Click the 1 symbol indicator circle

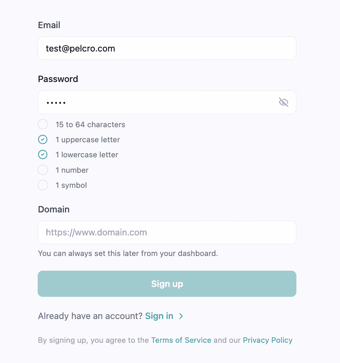click(43, 185)
